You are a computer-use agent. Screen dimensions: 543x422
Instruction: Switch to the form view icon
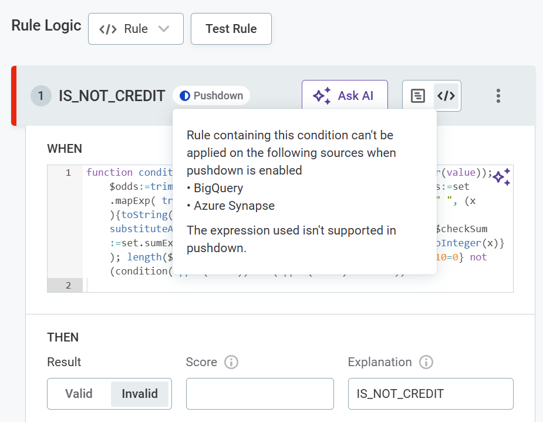(x=417, y=96)
